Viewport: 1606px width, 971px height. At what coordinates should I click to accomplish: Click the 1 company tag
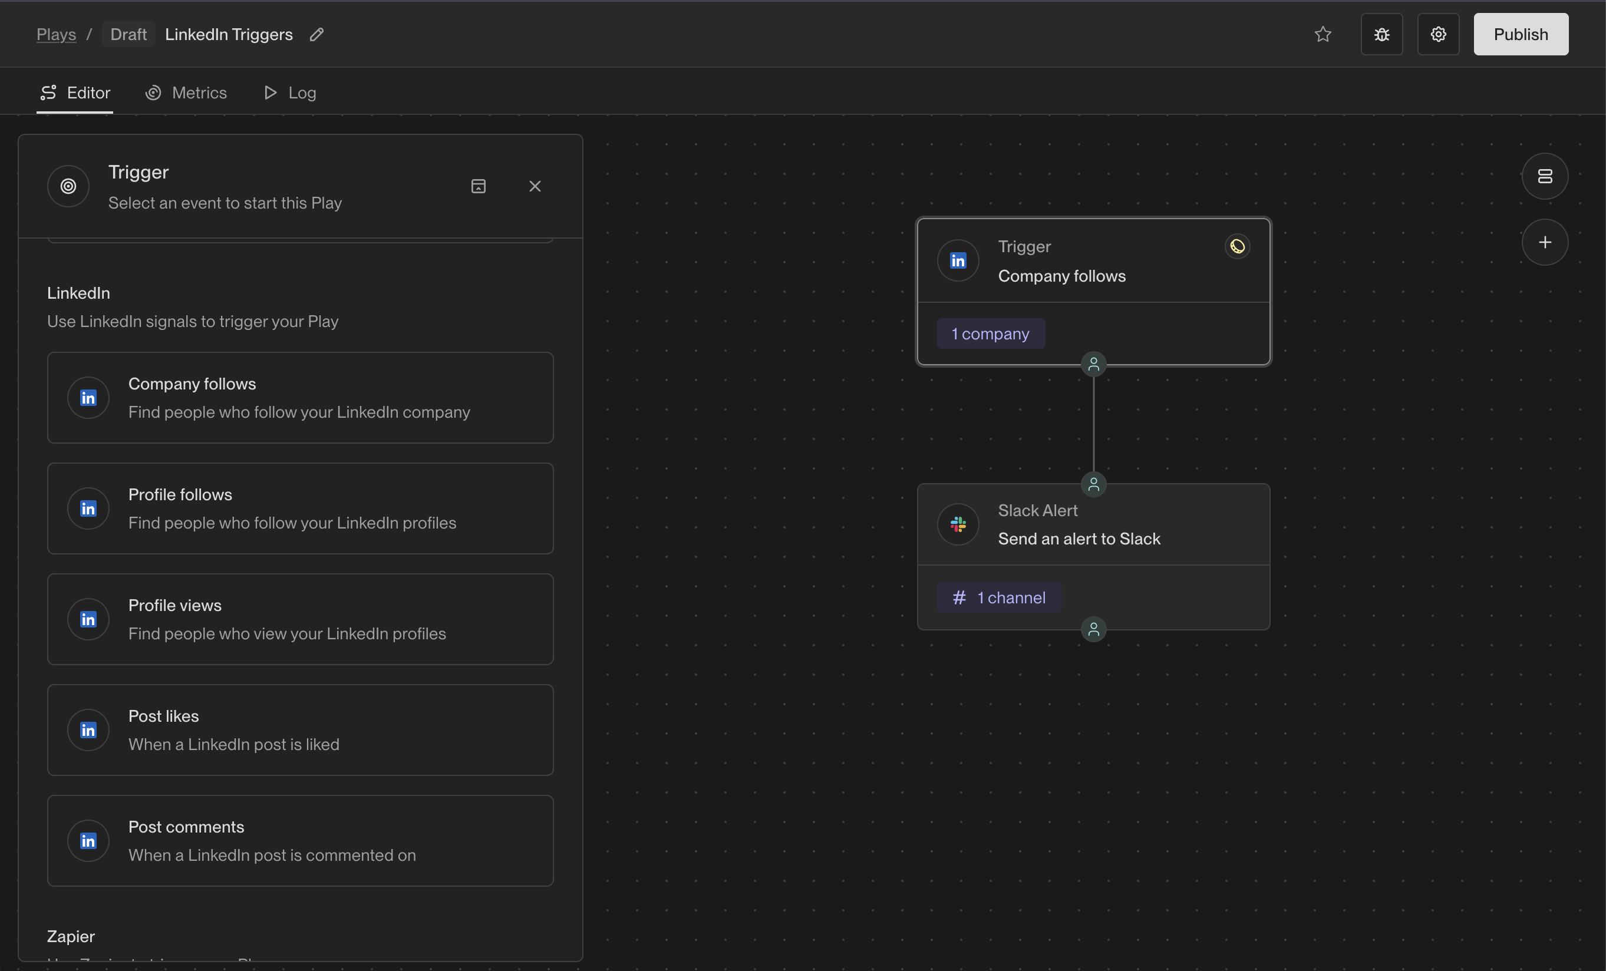[990, 333]
